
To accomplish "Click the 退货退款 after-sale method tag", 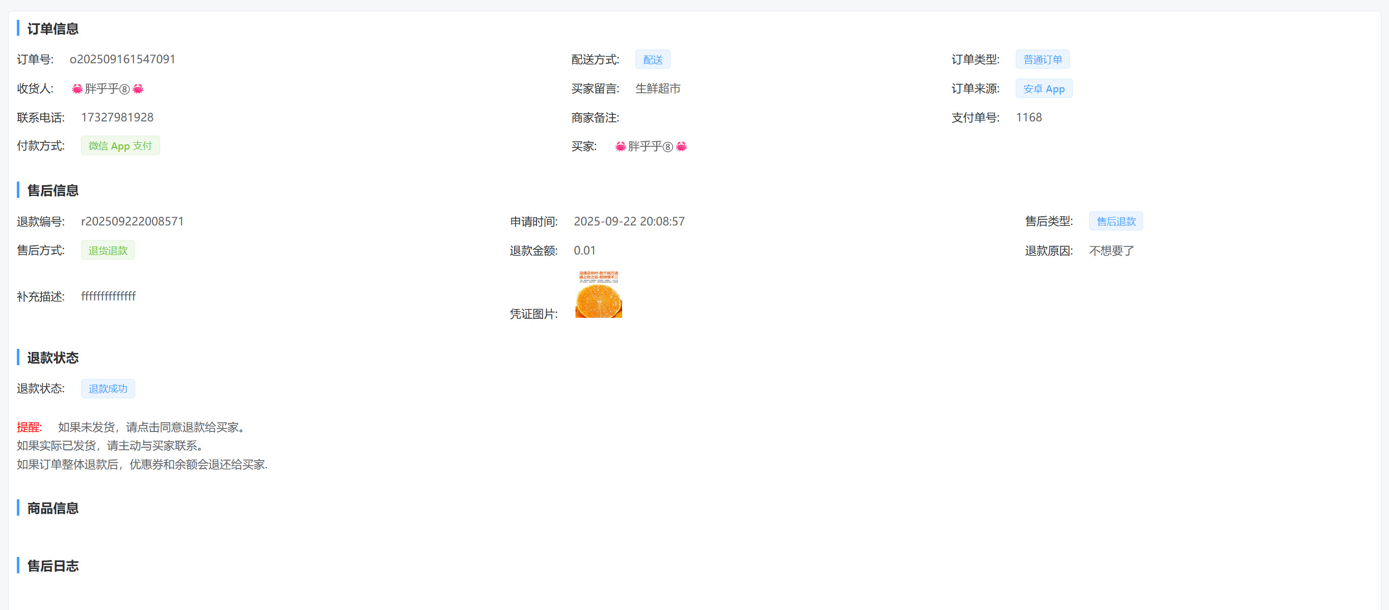I will [x=108, y=250].
